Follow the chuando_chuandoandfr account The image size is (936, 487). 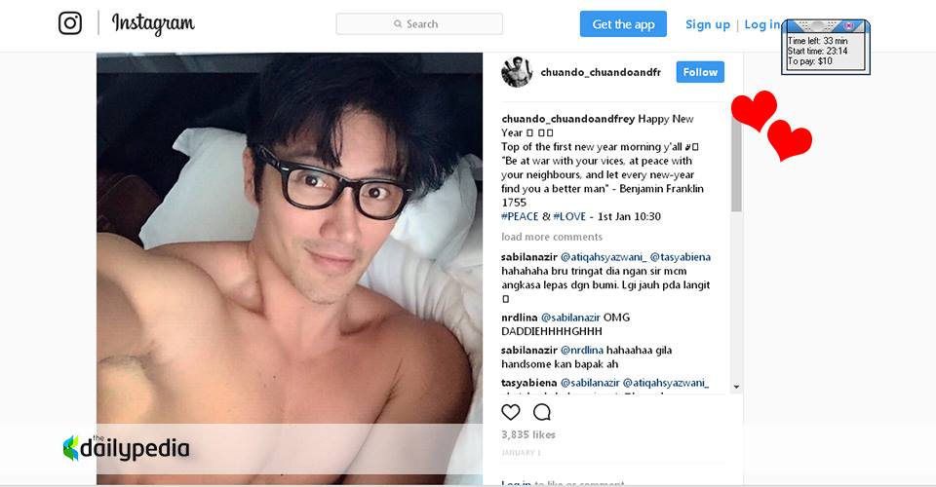(x=700, y=72)
